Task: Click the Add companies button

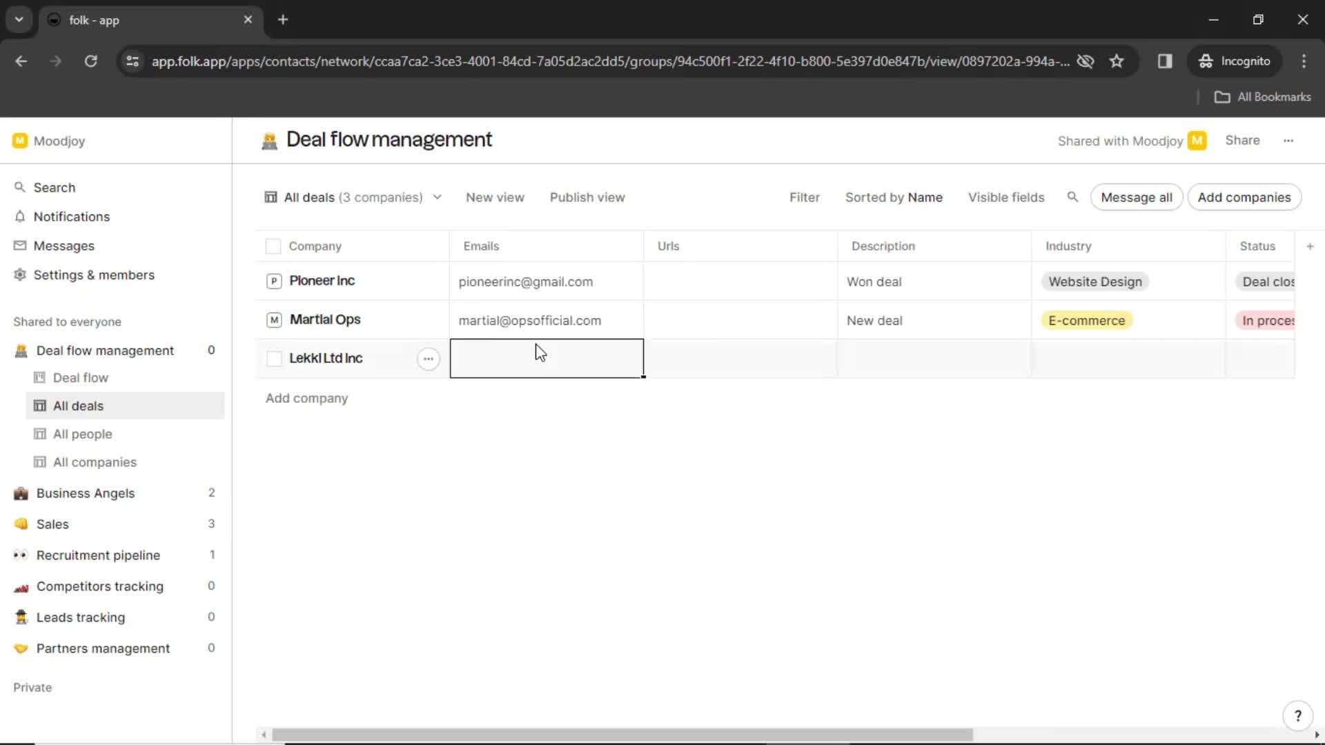Action: (1245, 197)
